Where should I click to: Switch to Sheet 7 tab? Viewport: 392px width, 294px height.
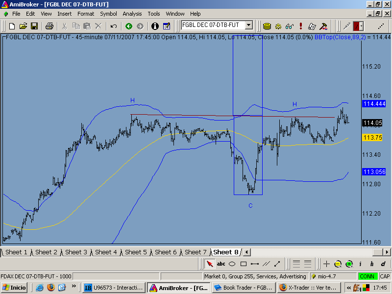pos(196,252)
